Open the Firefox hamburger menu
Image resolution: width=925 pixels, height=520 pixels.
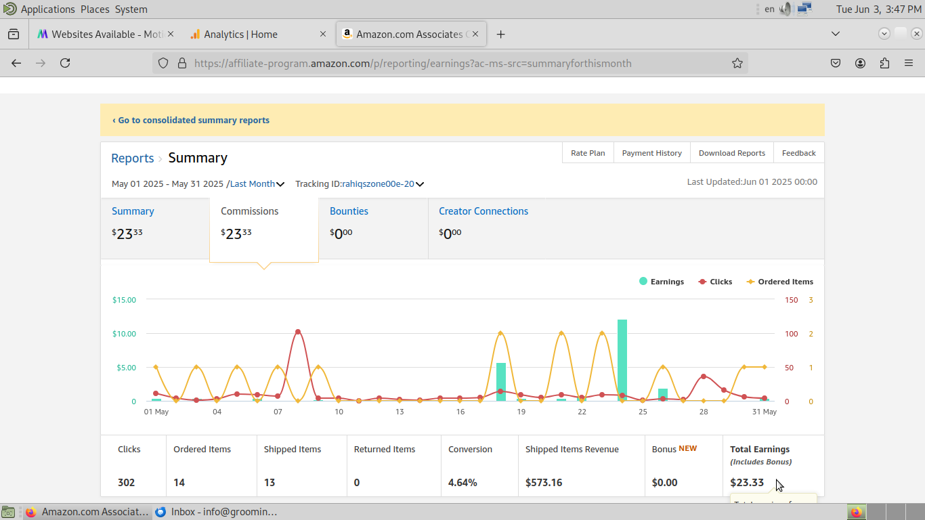point(909,63)
